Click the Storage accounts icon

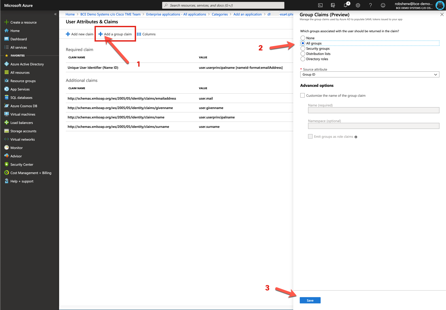7,131
